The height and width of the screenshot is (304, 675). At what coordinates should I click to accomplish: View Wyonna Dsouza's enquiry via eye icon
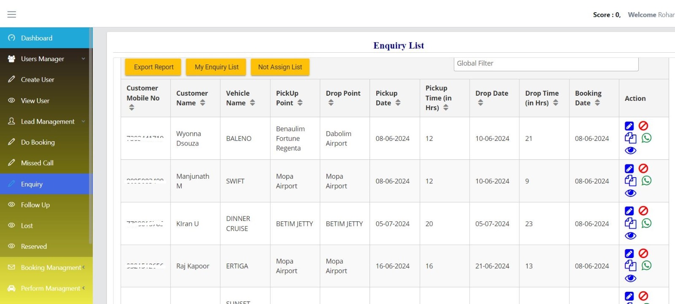[x=630, y=151]
